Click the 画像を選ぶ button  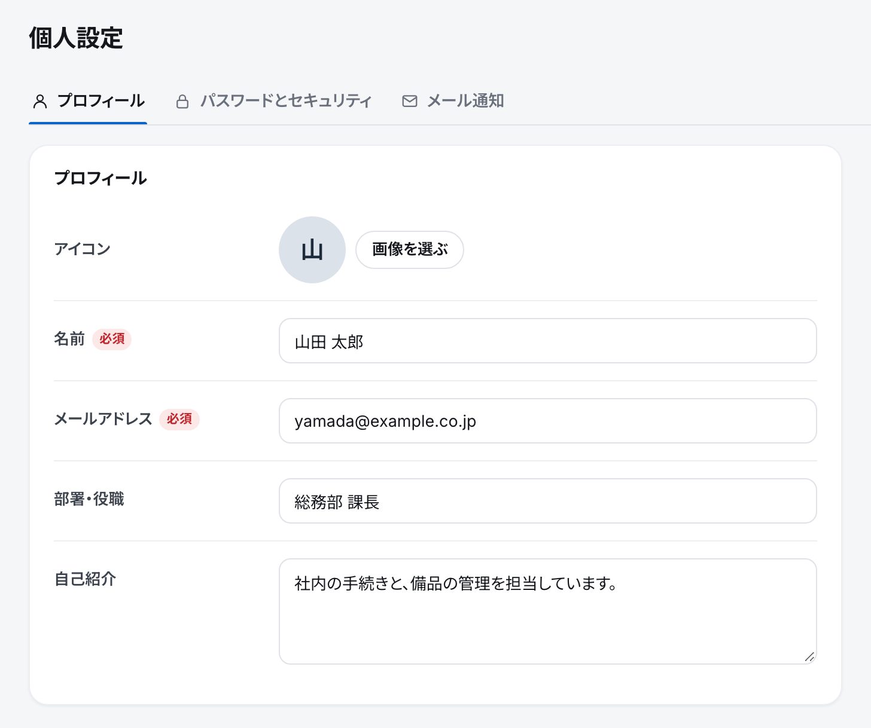(x=410, y=250)
